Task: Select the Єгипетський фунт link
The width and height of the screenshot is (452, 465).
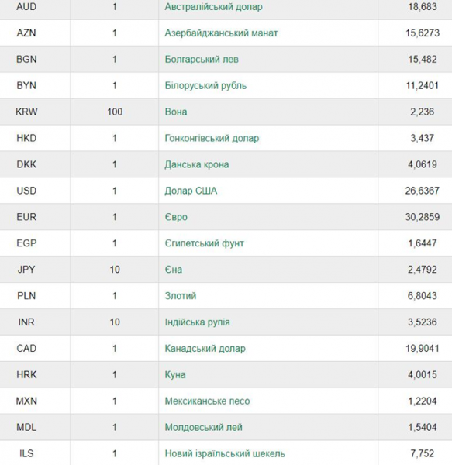Action: pyautogui.click(x=205, y=243)
